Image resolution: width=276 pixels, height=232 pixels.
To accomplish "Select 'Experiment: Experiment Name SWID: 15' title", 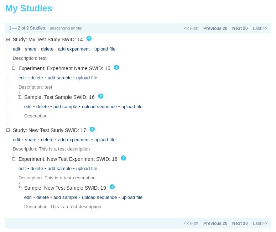I will 64,68.
